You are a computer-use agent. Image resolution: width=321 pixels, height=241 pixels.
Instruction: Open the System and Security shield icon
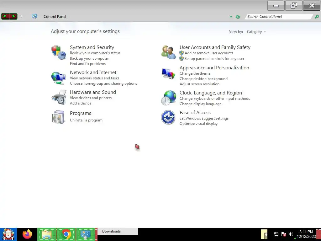pyautogui.click(x=59, y=52)
